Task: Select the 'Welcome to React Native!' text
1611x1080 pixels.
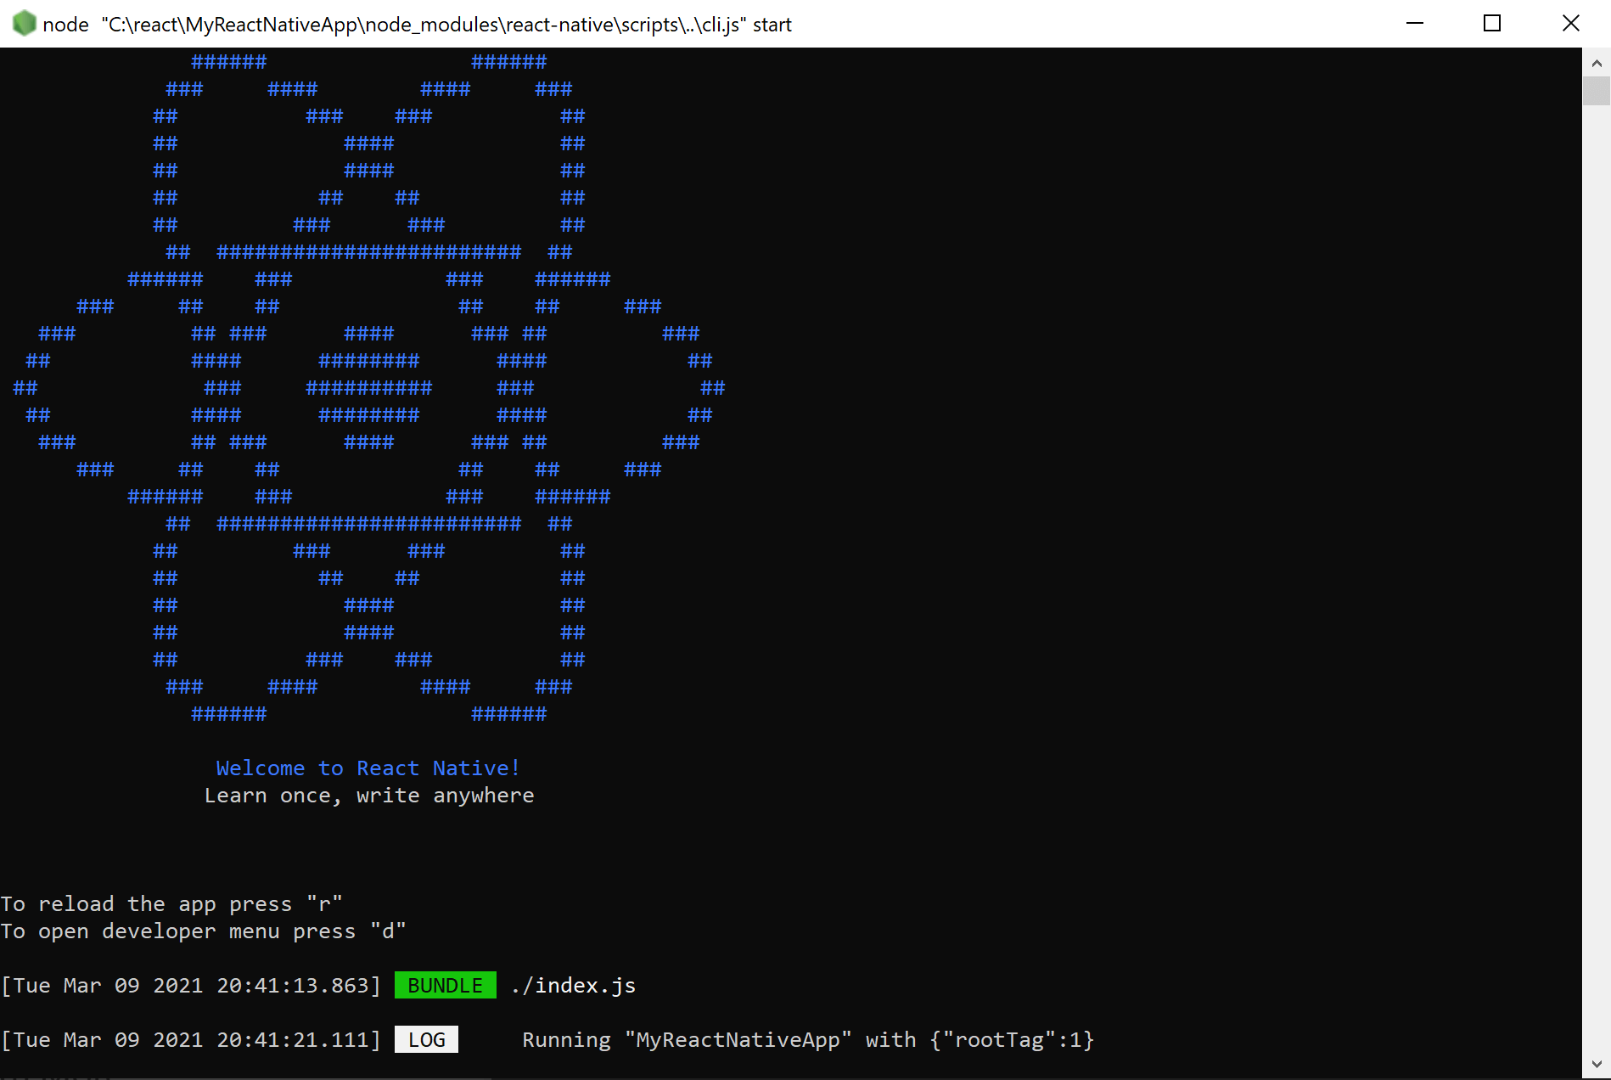Action: [x=367, y=768]
